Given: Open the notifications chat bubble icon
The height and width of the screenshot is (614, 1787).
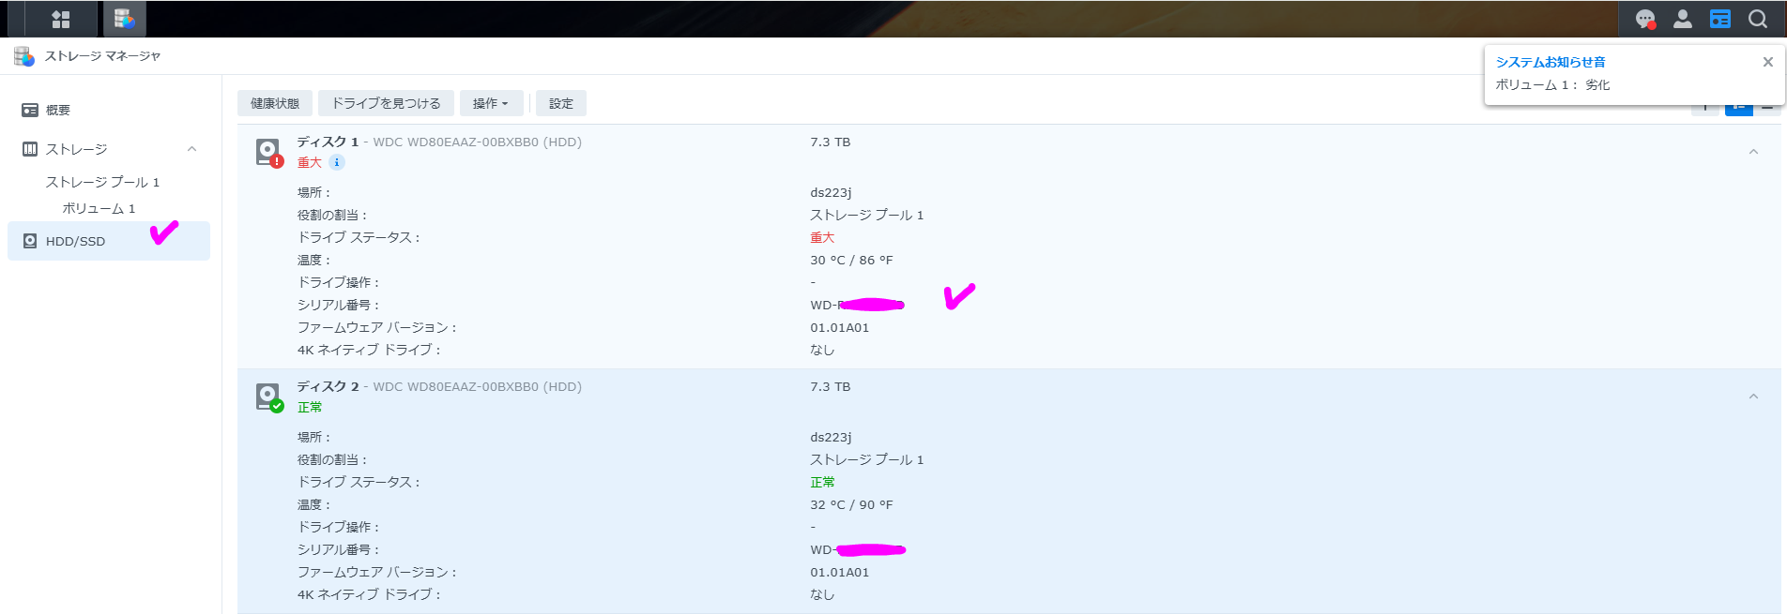Looking at the screenshot, I should pos(1645,19).
